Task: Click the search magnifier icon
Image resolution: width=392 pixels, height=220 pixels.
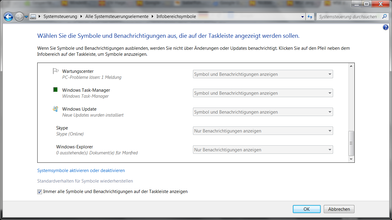Action: [x=384, y=16]
